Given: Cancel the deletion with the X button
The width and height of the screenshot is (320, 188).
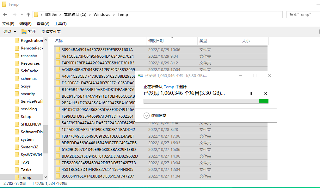Looking at the screenshot, I should coord(265,94).
